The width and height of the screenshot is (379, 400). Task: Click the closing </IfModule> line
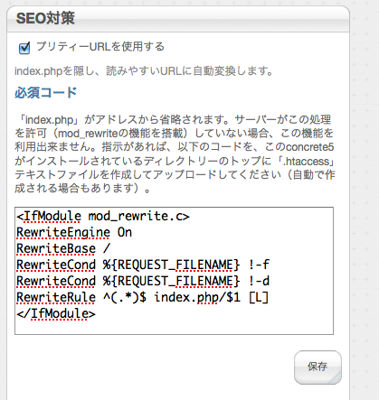pos(56,313)
